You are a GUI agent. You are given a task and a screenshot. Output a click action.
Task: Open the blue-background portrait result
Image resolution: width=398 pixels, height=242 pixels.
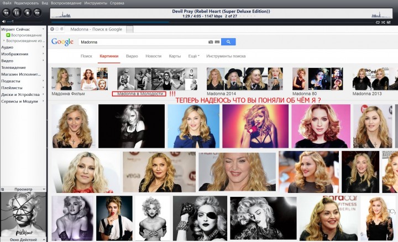pyautogui.click(x=193, y=126)
